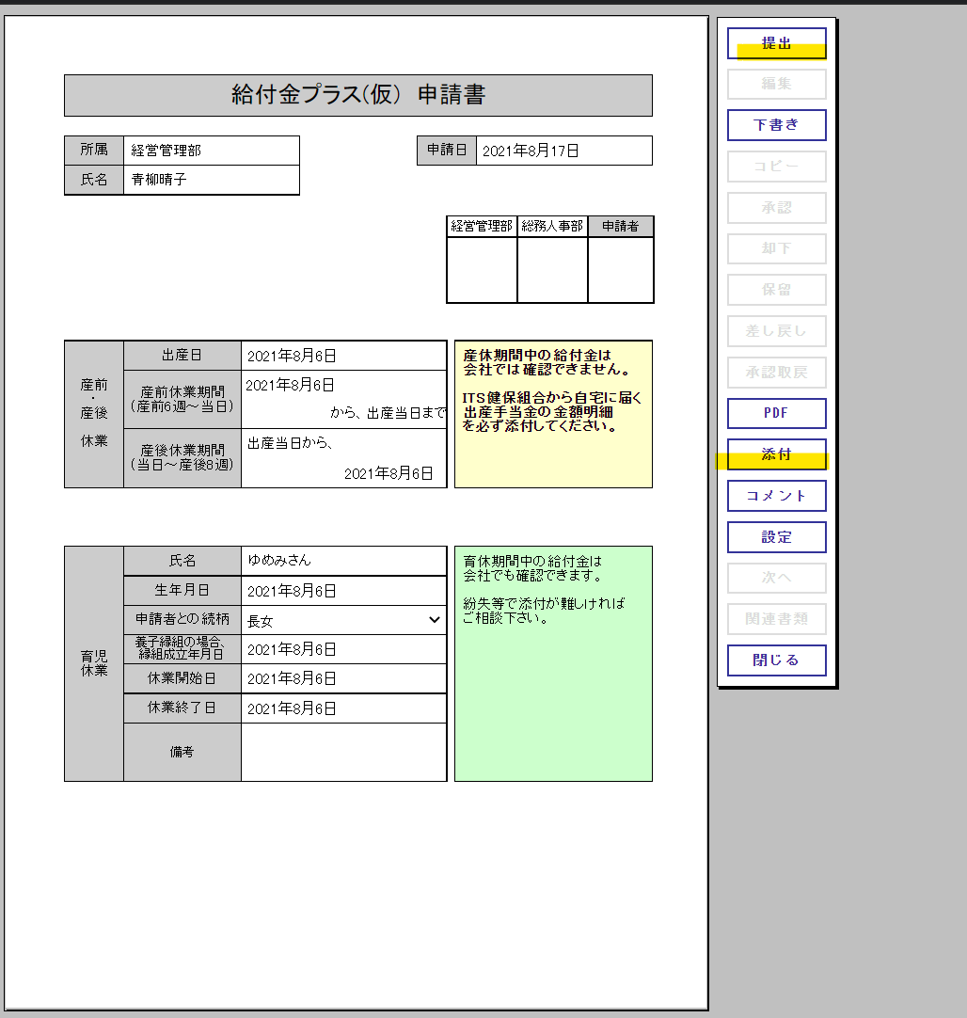
Task: Close the form with 閉じる button
Action: coord(776,660)
